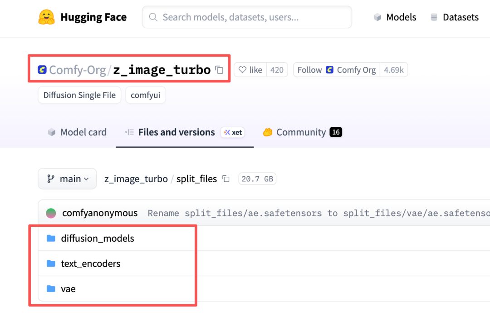The width and height of the screenshot is (490, 334).
Task: Copy the split_files path with copy icon
Action: pos(226,179)
